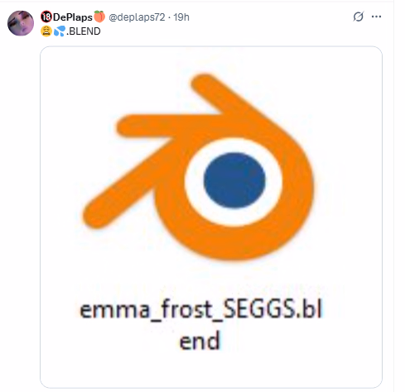Click the separator dot before 19h
Viewport: 405px width, 392px height.
(x=169, y=17)
